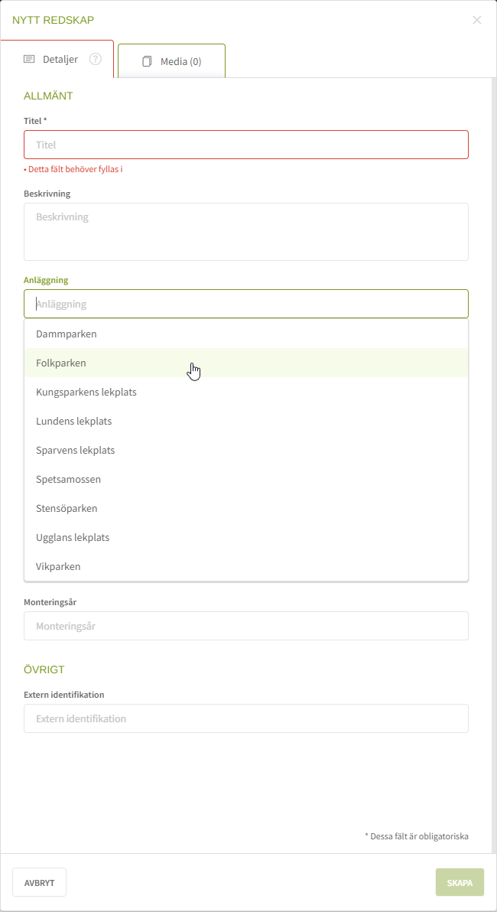Close the Nytt redskap dialog
Screen dimensions: 497x912
click(477, 20)
